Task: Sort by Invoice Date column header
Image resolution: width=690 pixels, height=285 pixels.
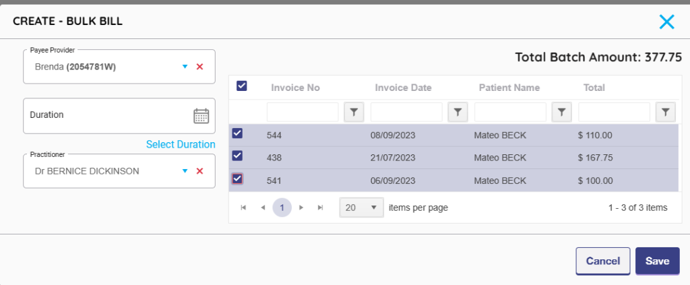Action: pyautogui.click(x=403, y=88)
